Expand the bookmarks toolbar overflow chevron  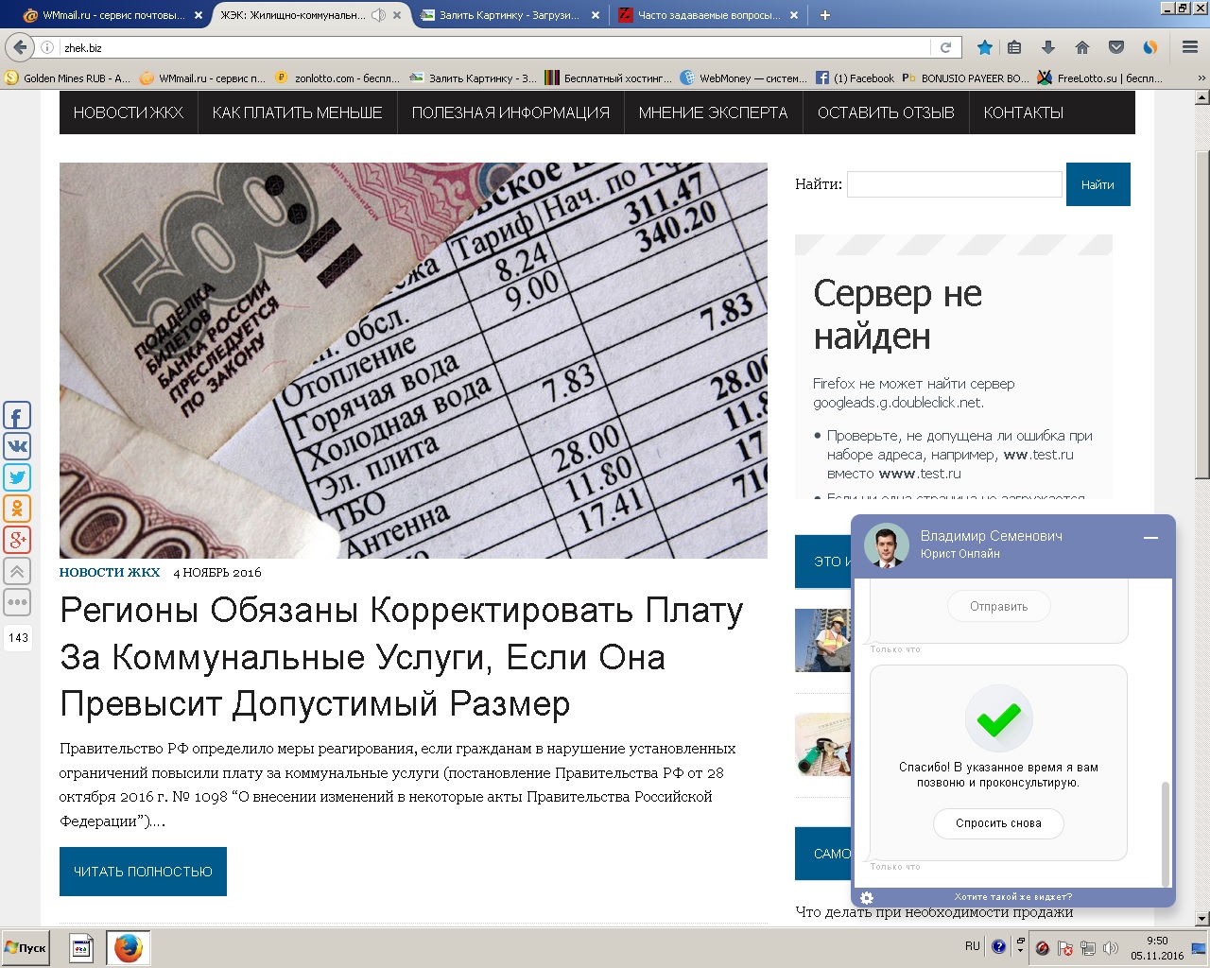1201,78
